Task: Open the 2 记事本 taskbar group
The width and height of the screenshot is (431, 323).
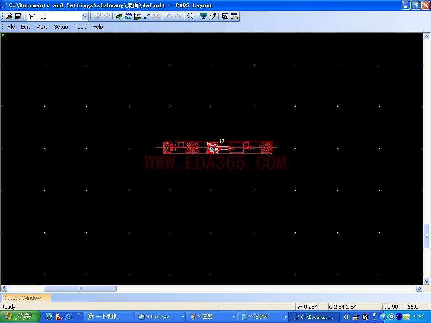Action: coord(263,317)
